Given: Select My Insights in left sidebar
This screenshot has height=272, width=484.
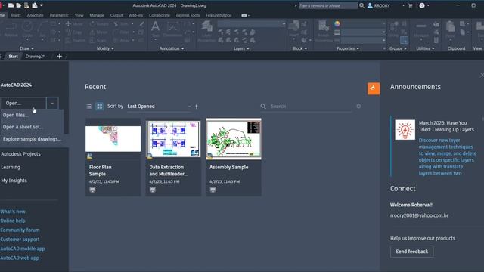Looking at the screenshot, I should pos(14,181).
